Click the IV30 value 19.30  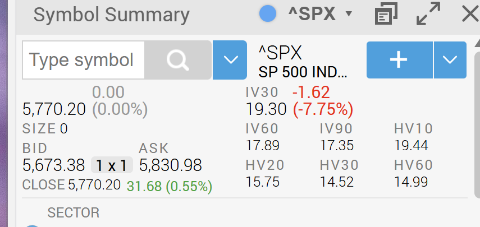(266, 109)
